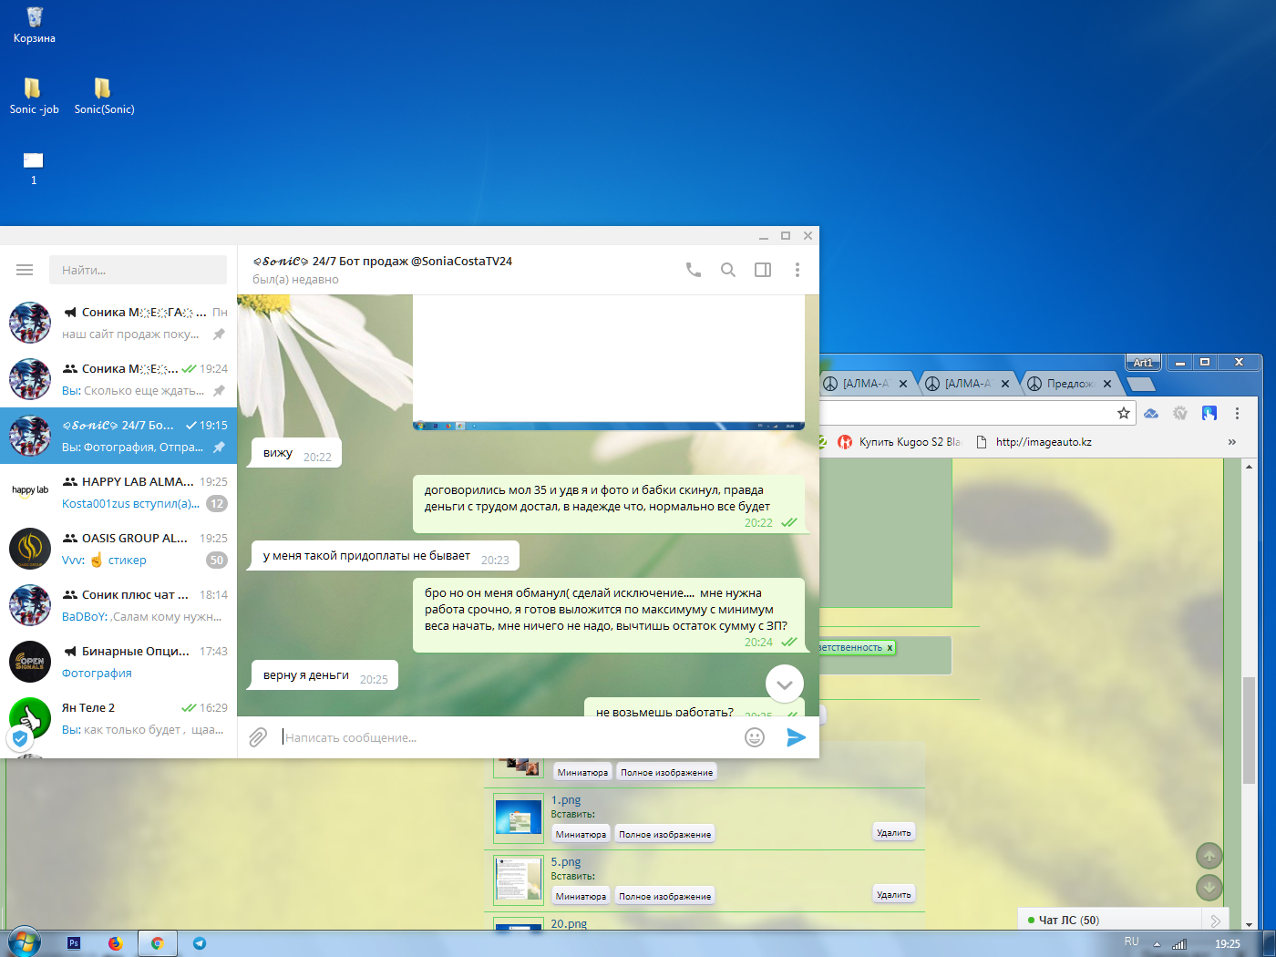Click the Telegram search field Найти
This screenshot has width=1276, height=957.
pos(138,270)
